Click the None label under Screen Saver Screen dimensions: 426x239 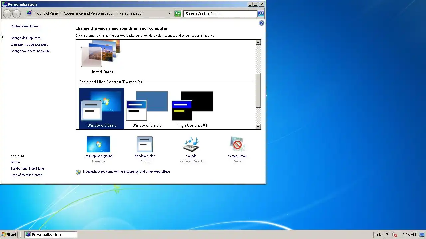coord(237,161)
